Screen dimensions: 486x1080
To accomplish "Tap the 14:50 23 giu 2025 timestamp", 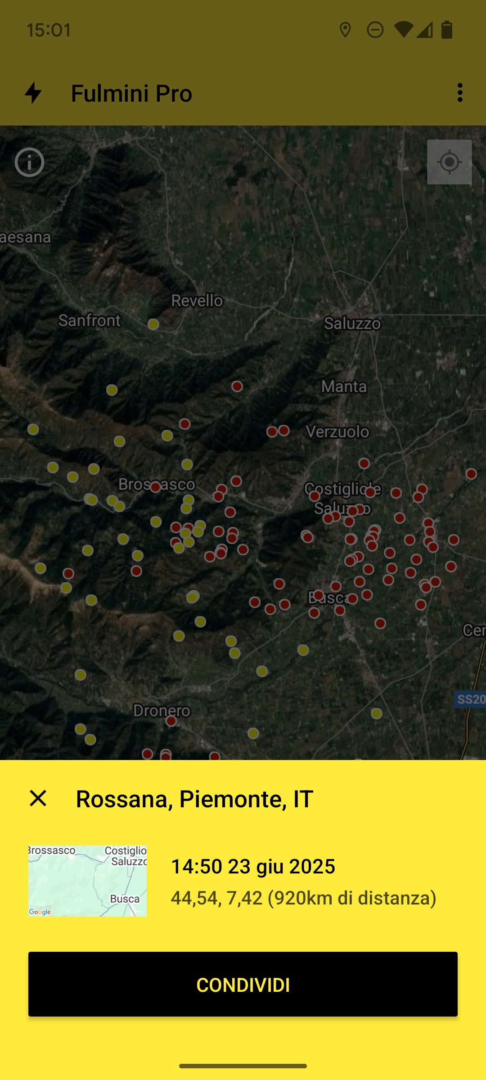I will click(x=253, y=866).
